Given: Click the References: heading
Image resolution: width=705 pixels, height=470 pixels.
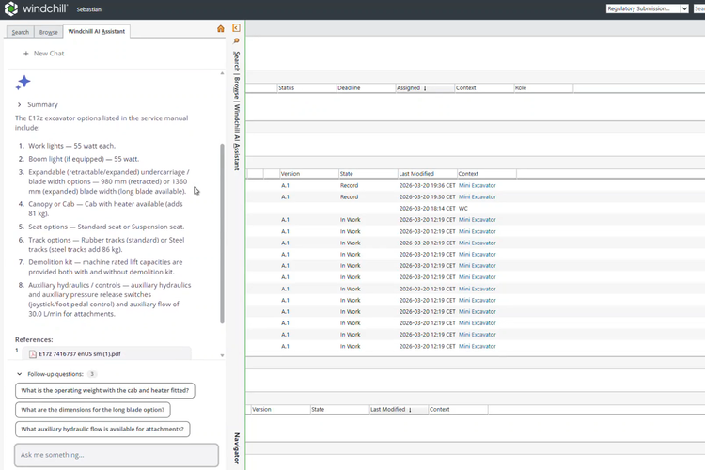Looking at the screenshot, I should 34,340.
